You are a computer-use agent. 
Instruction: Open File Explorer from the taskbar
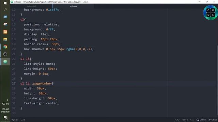tap(5, 39)
